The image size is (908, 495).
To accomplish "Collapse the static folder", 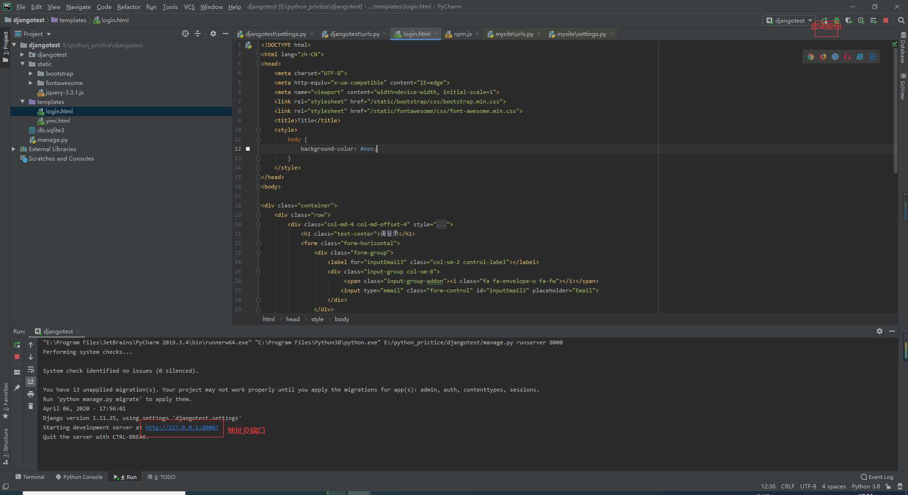I will pos(22,64).
